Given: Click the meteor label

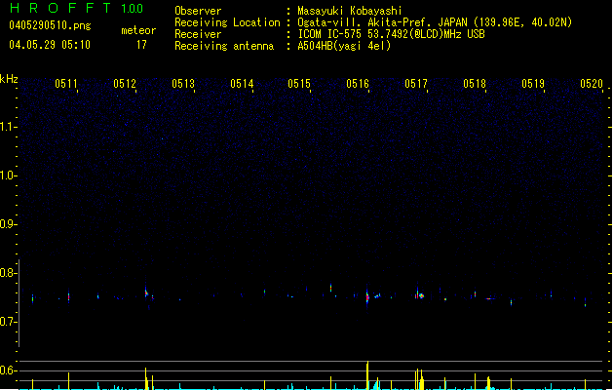Looking at the screenshot, I should [138, 30].
